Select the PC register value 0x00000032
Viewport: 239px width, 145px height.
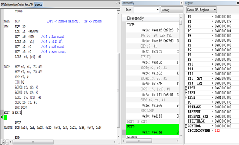[223, 102]
